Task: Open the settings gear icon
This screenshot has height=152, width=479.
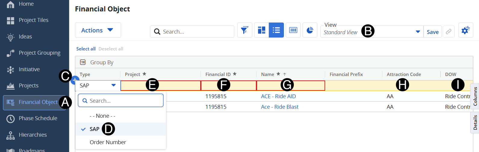Action: tap(465, 30)
